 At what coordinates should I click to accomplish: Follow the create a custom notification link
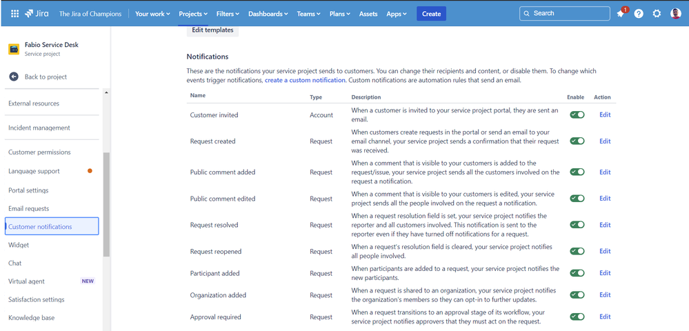(305, 80)
